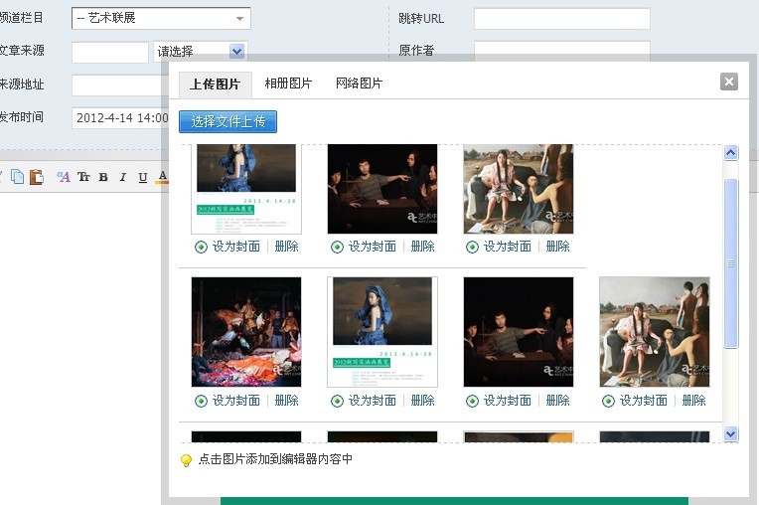This screenshot has height=505, width=759.
Task: Insert first-row dark table painting thumbnail
Action: [382, 189]
